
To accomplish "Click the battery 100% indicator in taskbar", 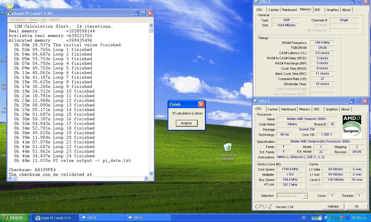I will coord(316,218).
